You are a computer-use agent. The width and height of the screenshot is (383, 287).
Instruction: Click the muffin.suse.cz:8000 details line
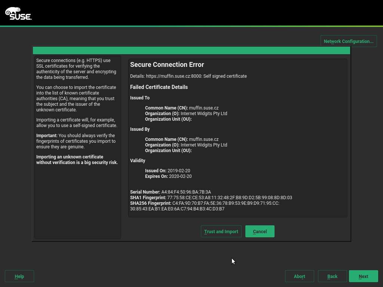(x=188, y=76)
